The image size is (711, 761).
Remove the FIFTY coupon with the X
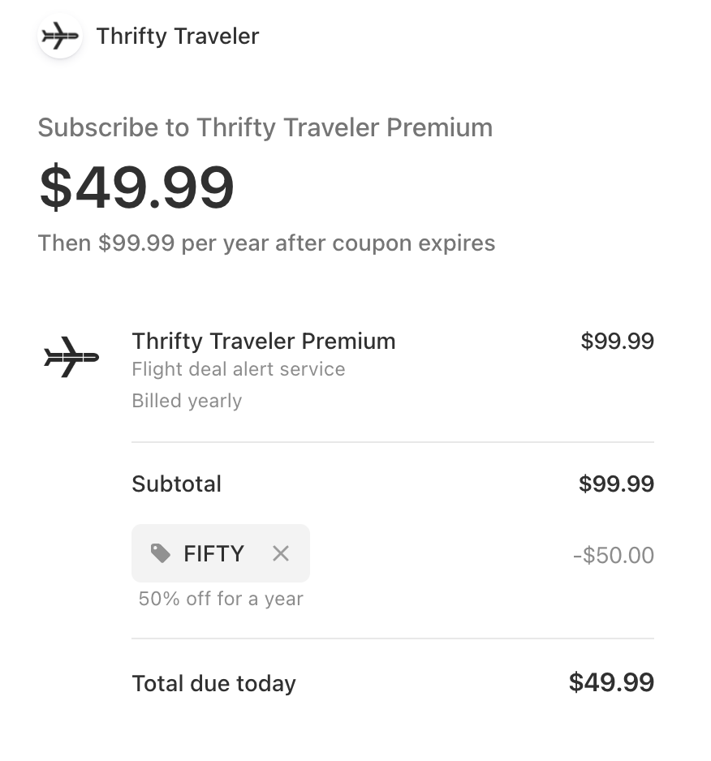281,553
